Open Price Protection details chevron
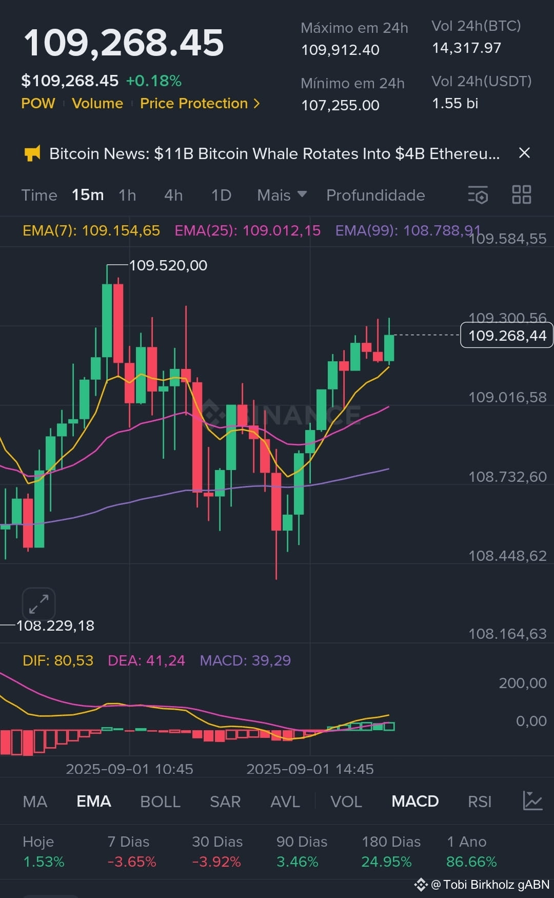 point(256,104)
